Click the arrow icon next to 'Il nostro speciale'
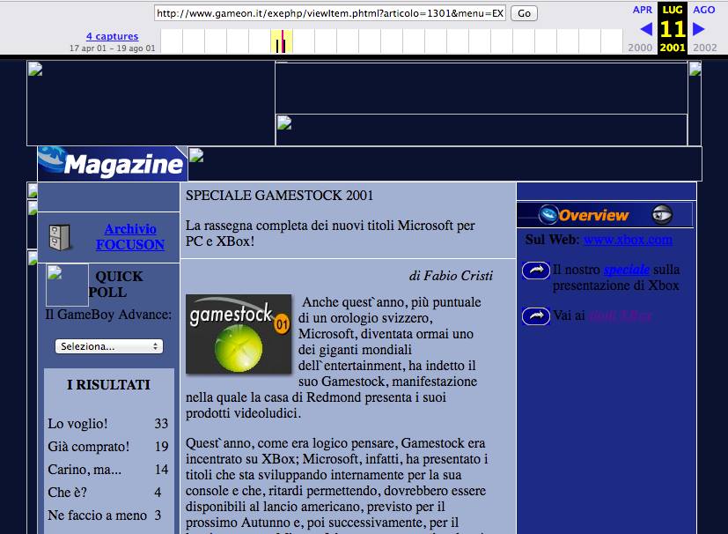The width and height of the screenshot is (728, 534). click(x=535, y=271)
